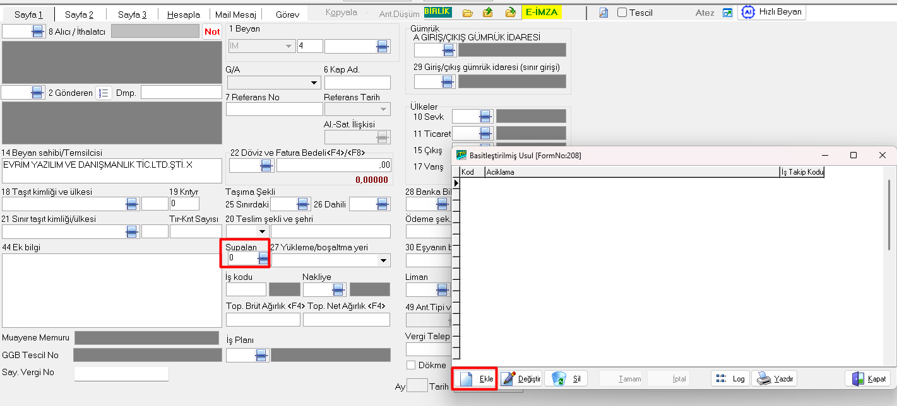
Task: Click into the 44 Ek bilgi text area
Action: pos(110,290)
